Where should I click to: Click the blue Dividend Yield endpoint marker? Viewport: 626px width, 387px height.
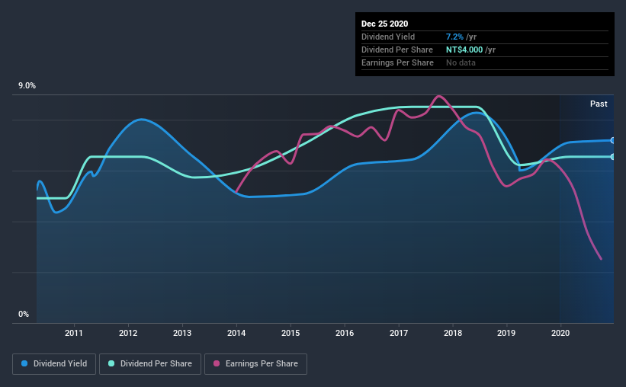point(613,140)
